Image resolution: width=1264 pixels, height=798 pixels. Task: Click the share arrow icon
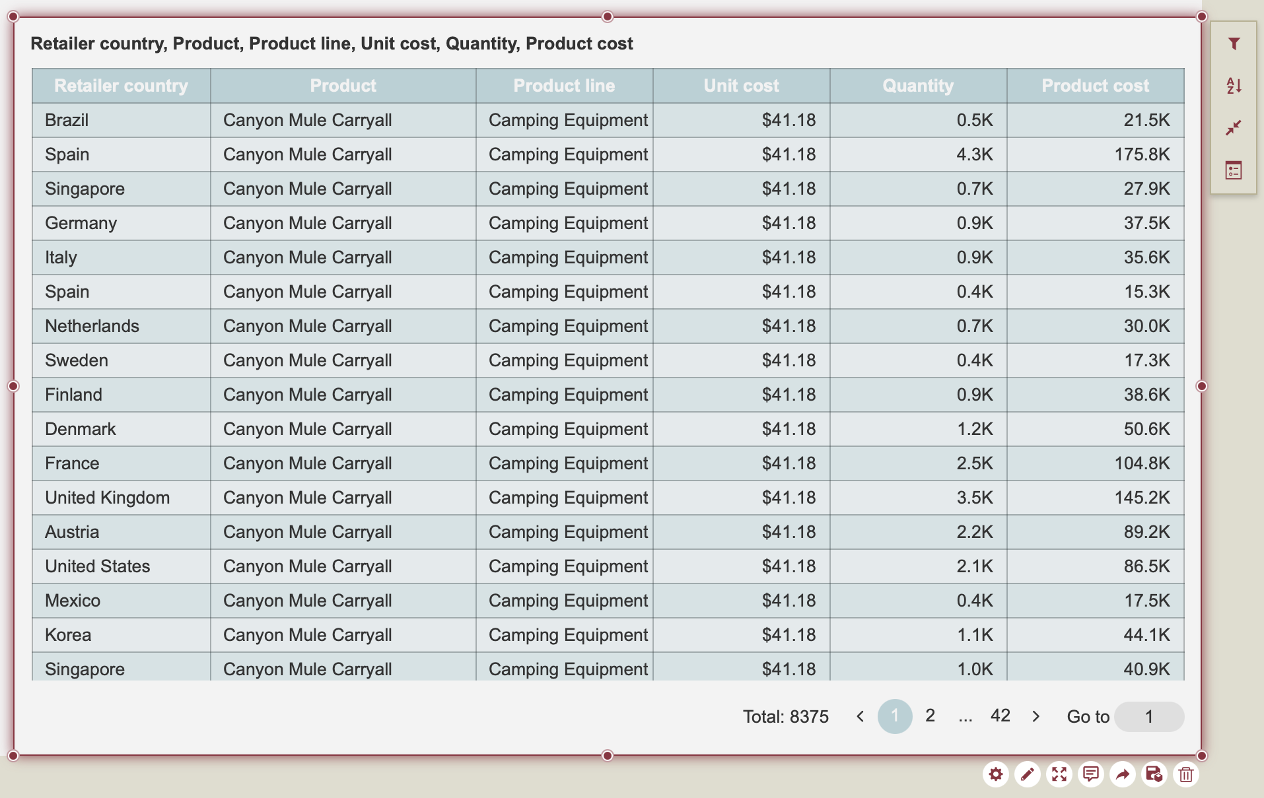click(1122, 774)
